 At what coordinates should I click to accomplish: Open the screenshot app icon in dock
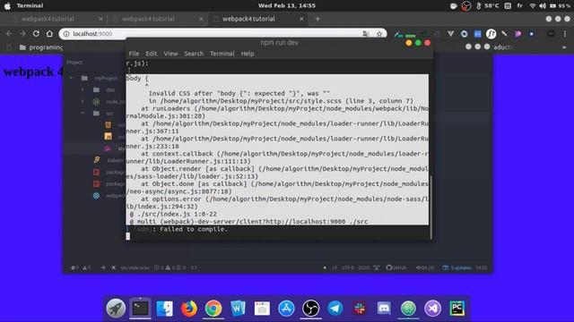click(262, 309)
